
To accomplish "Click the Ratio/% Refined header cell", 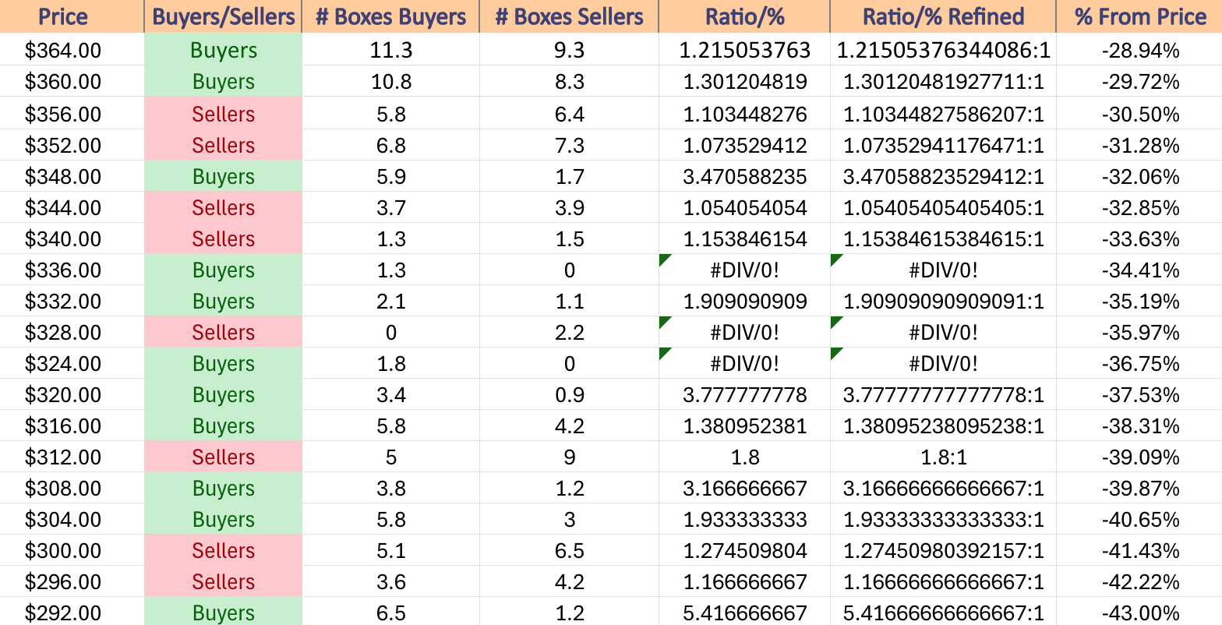I will point(943,16).
